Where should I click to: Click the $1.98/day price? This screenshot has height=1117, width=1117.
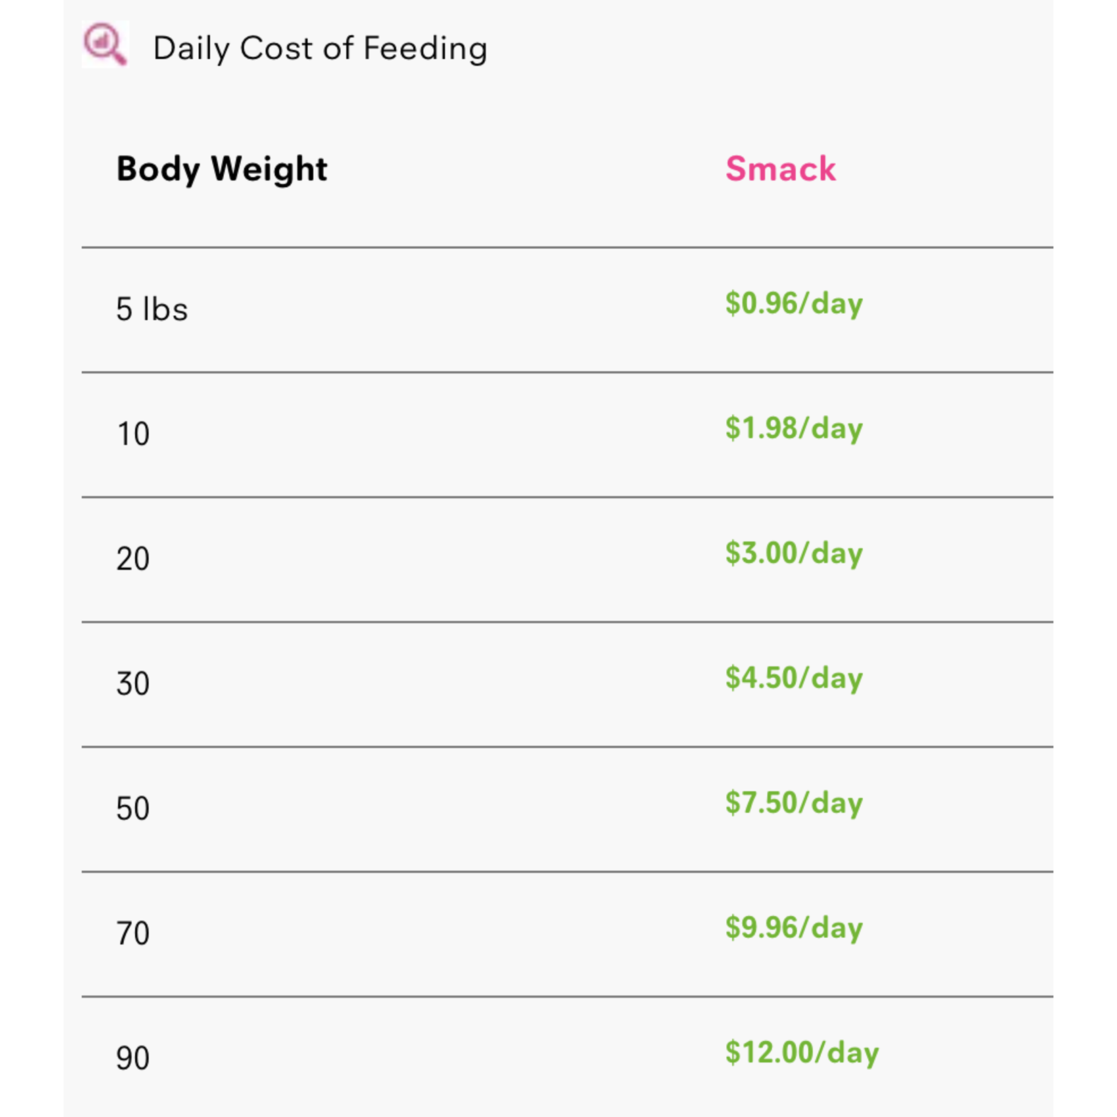click(794, 428)
